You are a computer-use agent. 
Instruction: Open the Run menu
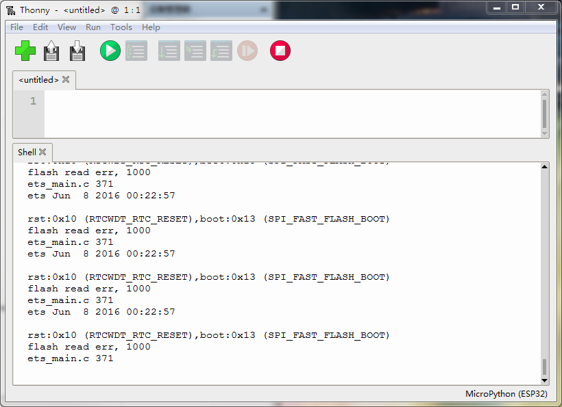point(93,27)
